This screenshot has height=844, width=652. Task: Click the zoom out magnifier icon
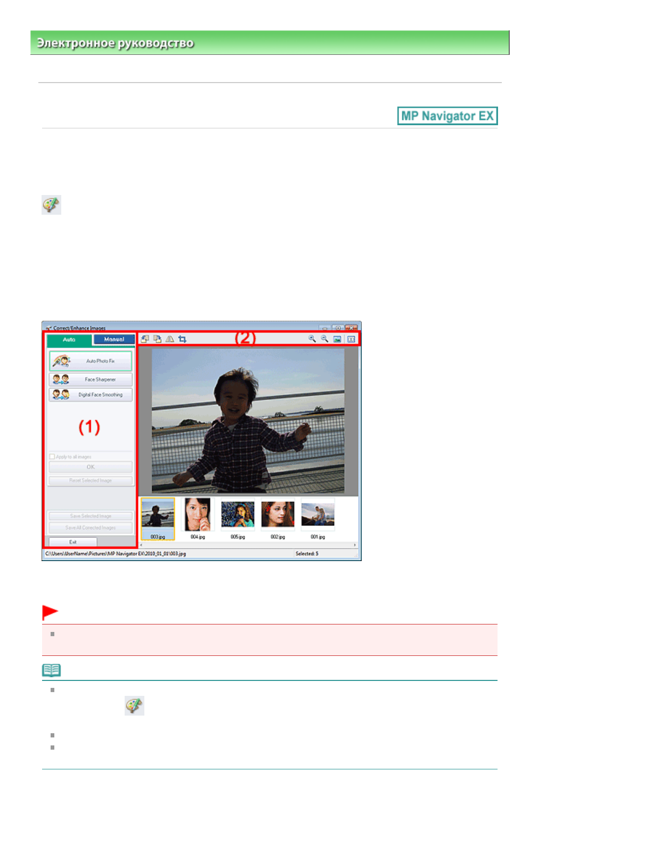[x=324, y=339]
